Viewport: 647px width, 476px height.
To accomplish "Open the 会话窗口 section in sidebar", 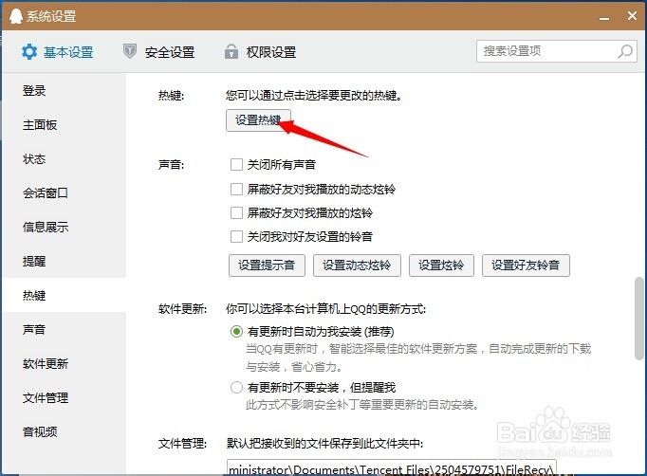I will (x=64, y=192).
